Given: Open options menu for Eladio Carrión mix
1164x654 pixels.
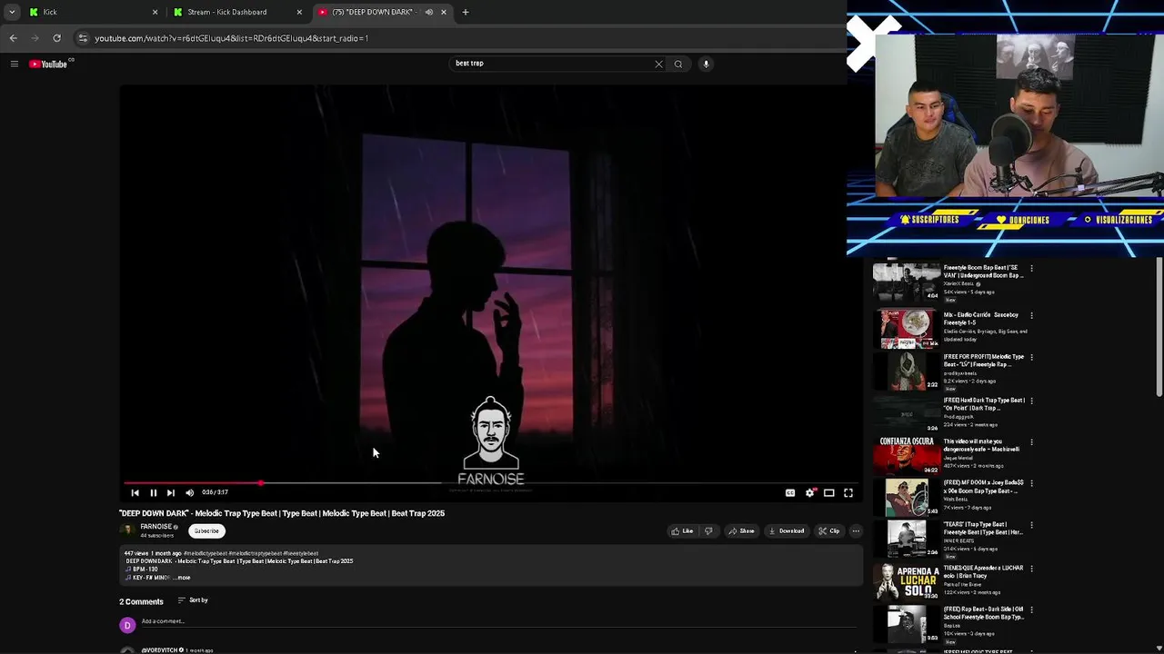Looking at the screenshot, I should (1031, 316).
